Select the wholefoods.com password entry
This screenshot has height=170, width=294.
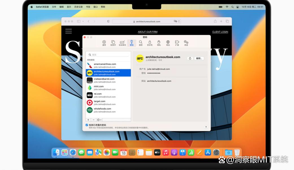(x=108, y=110)
